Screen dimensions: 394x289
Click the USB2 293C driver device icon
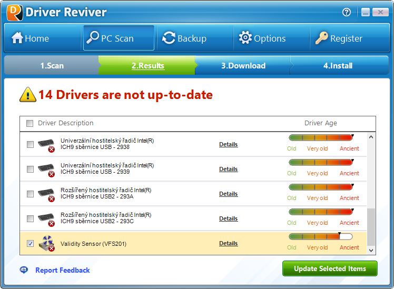[x=46, y=220]
